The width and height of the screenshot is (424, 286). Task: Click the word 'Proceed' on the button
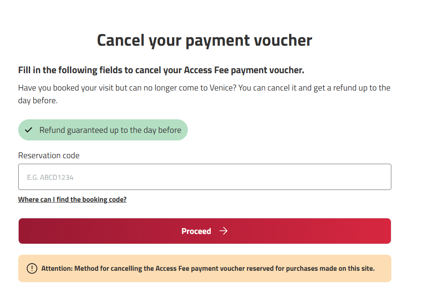[x=196, y=231]
